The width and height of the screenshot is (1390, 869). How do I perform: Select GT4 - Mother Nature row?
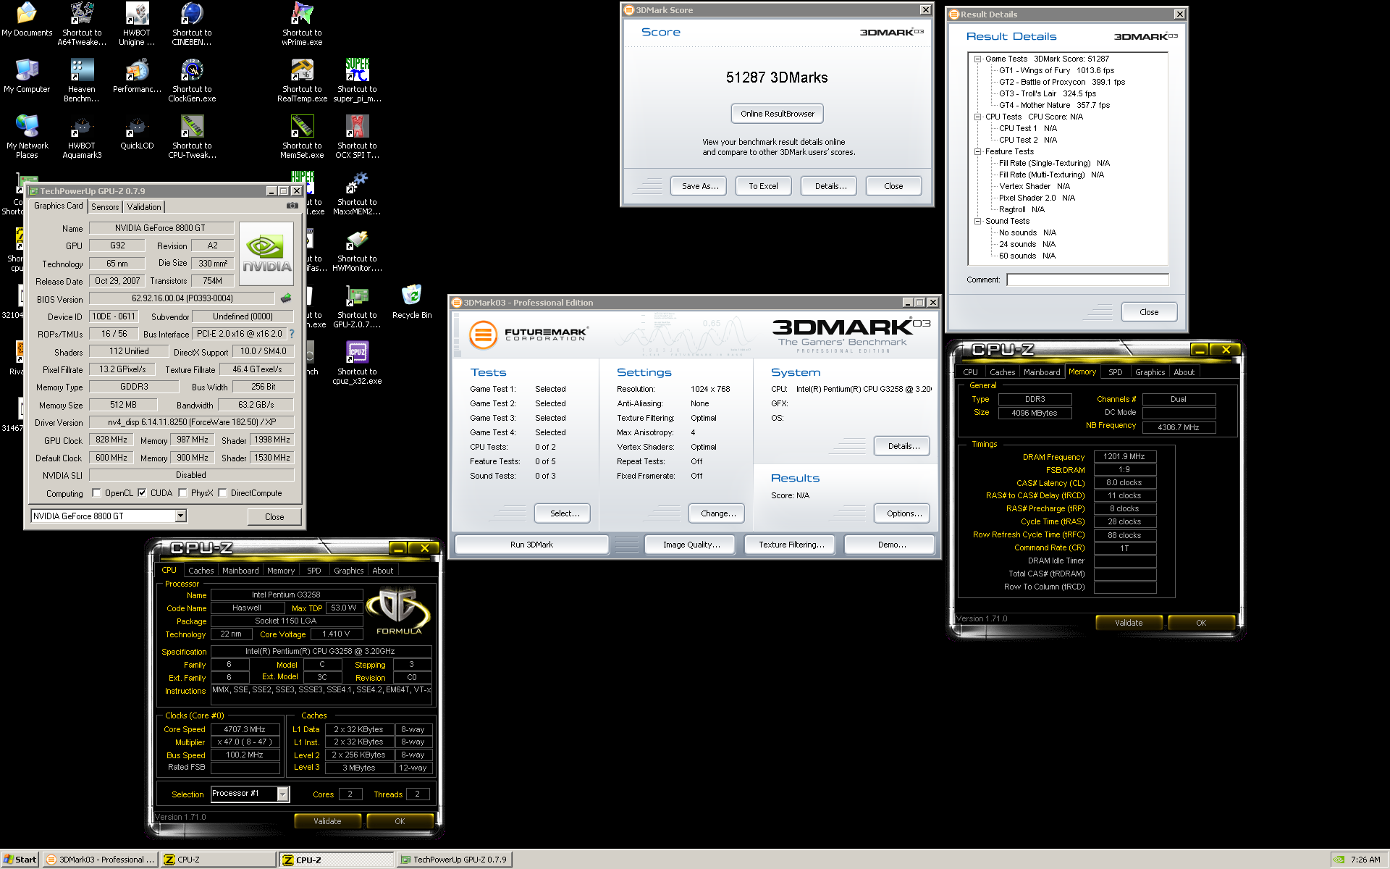(1054, 105)
